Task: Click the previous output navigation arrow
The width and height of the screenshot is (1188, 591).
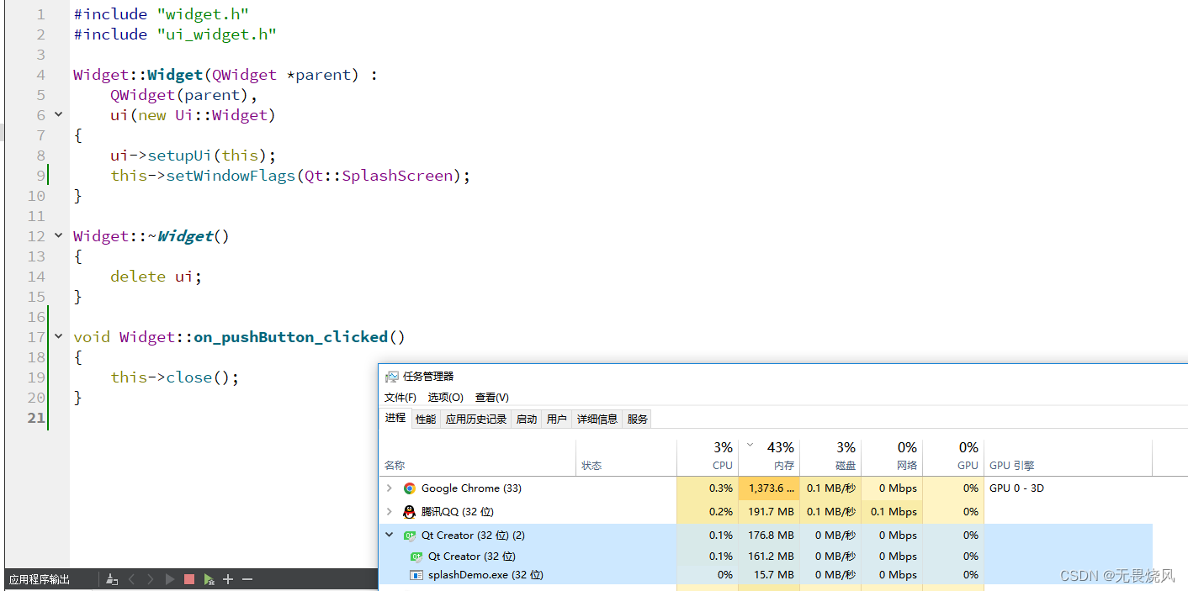Action: coord(131,579)
